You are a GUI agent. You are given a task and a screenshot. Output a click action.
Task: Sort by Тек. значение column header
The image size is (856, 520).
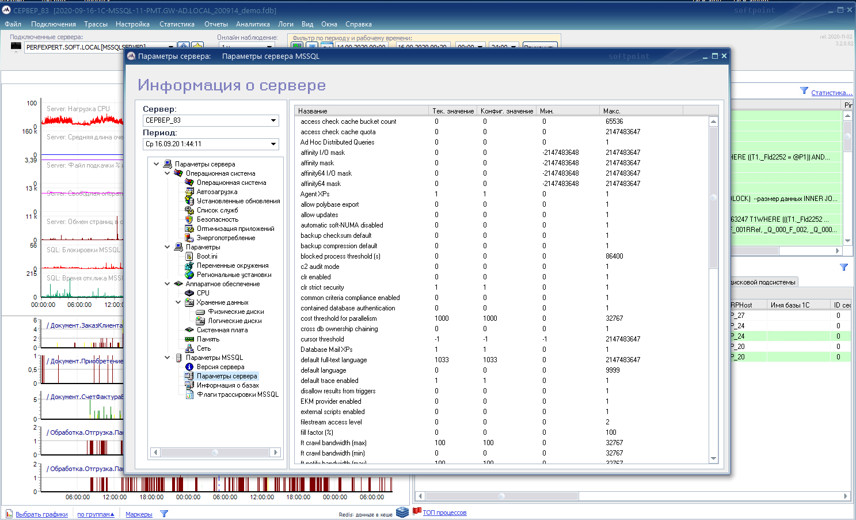pos(453,111)
